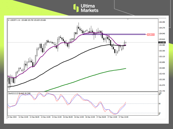Image resolution: width=173 pixels, height=129 pixels.
Task: Click the gray chart shift triangle marker
Action: tap(128, 19)
